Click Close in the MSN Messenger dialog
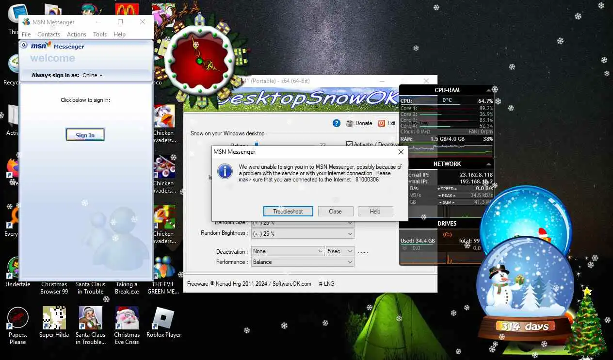The width and height of the screenshot is (613, 360). click(x=335, y=212)
